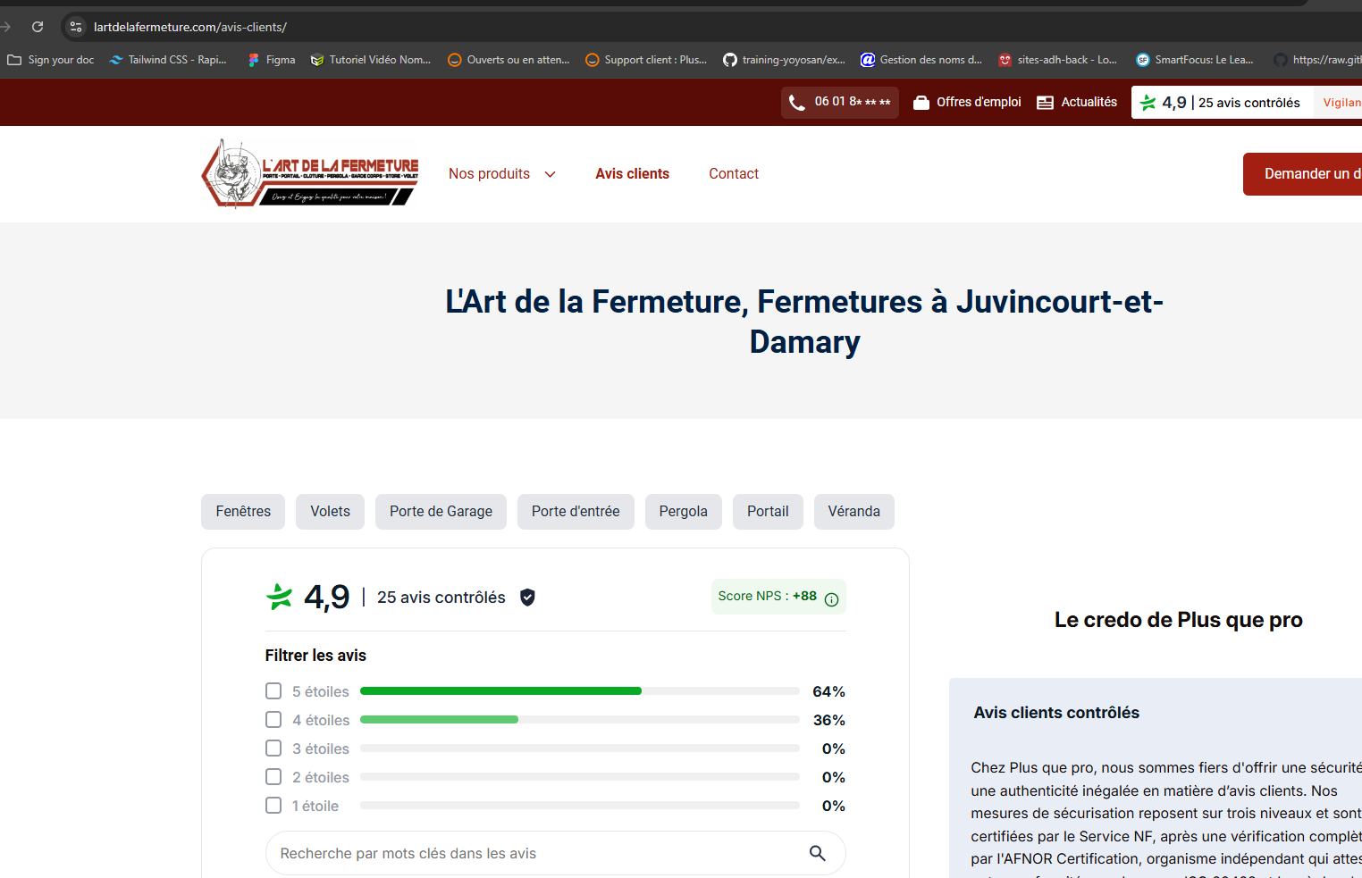Select the Porte de Garage tab
The height and width of the screenshot is (878, 1362).
pyautogui.click(x=441, y=512)
